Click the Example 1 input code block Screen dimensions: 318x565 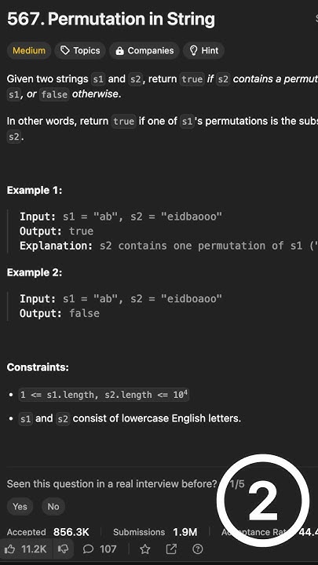(x=163, y=231)
